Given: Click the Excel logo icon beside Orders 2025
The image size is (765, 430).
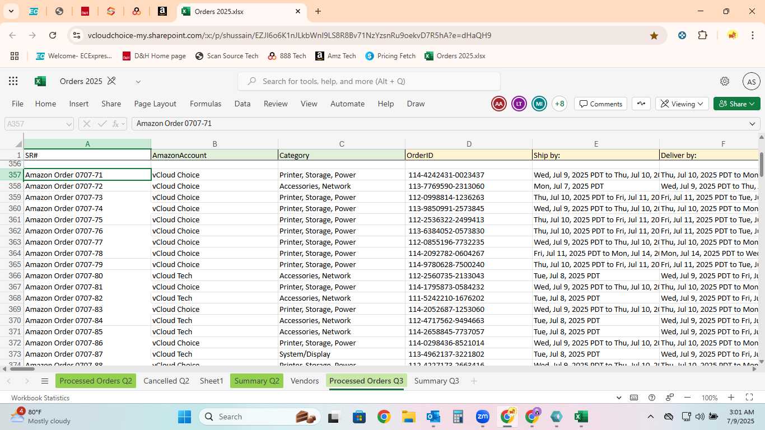Looking at the screenshot, I should (x=40, y=81).
